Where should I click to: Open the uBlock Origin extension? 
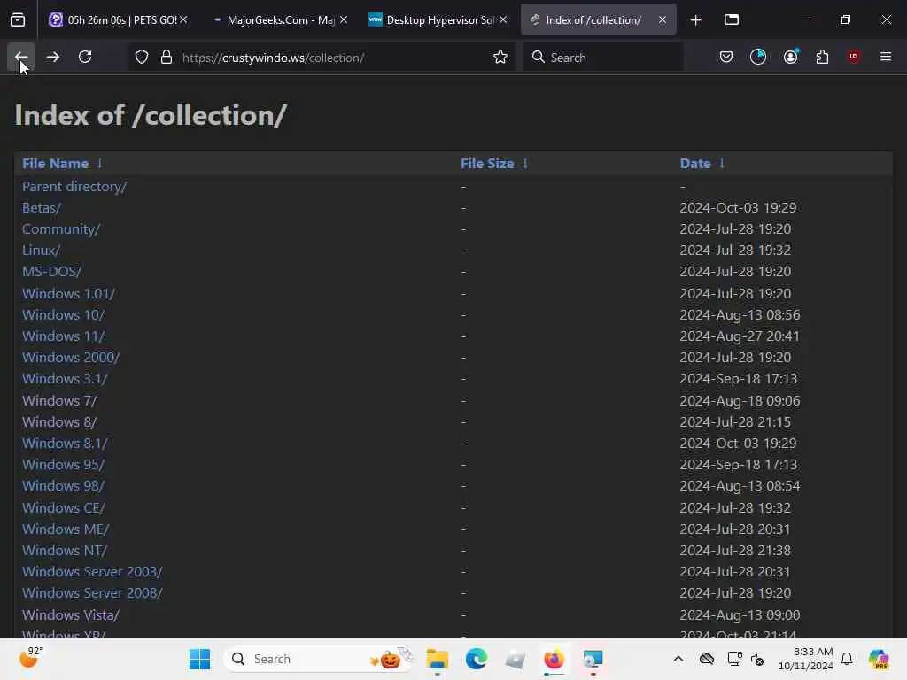point(854,58)
